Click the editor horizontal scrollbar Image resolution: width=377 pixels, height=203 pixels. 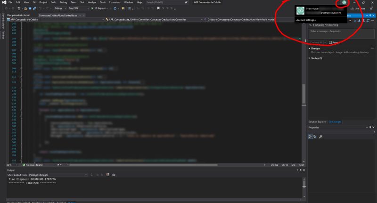[x=143, y=165]
